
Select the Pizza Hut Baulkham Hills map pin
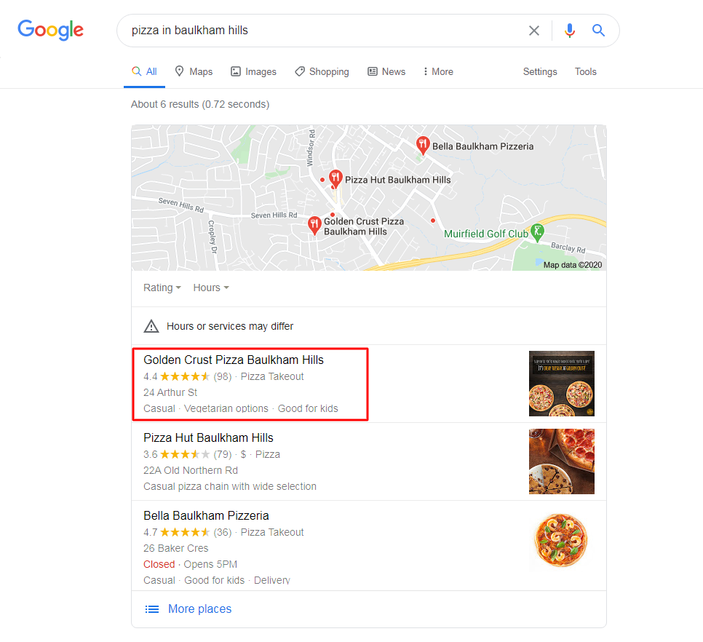(x=335, y=179)
